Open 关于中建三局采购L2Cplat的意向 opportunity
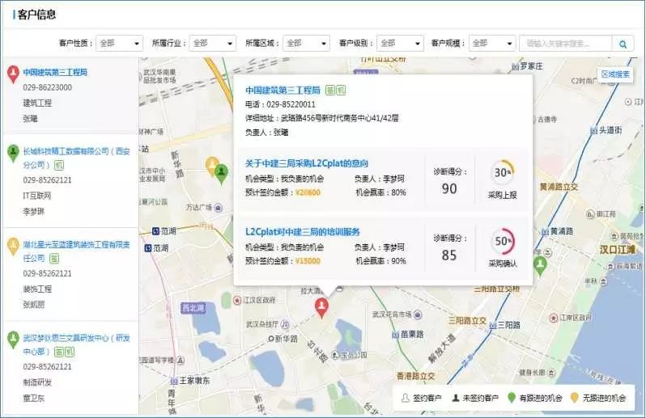This screenshot has height=418, width=646. coord(307,163)
